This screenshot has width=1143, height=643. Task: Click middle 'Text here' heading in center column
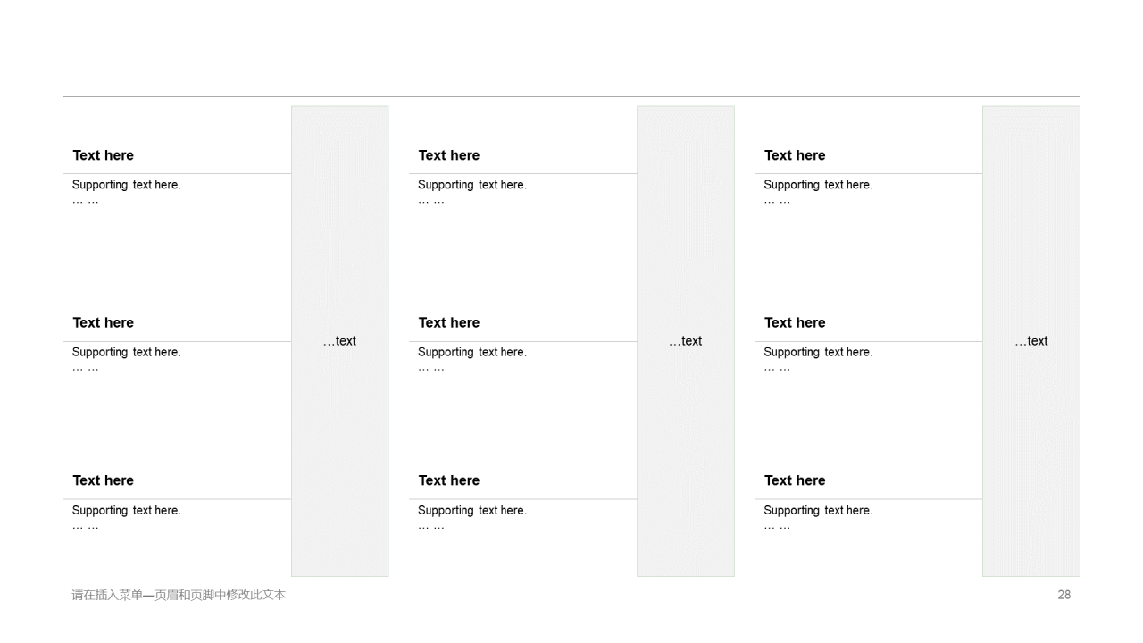tap(449, 322)
